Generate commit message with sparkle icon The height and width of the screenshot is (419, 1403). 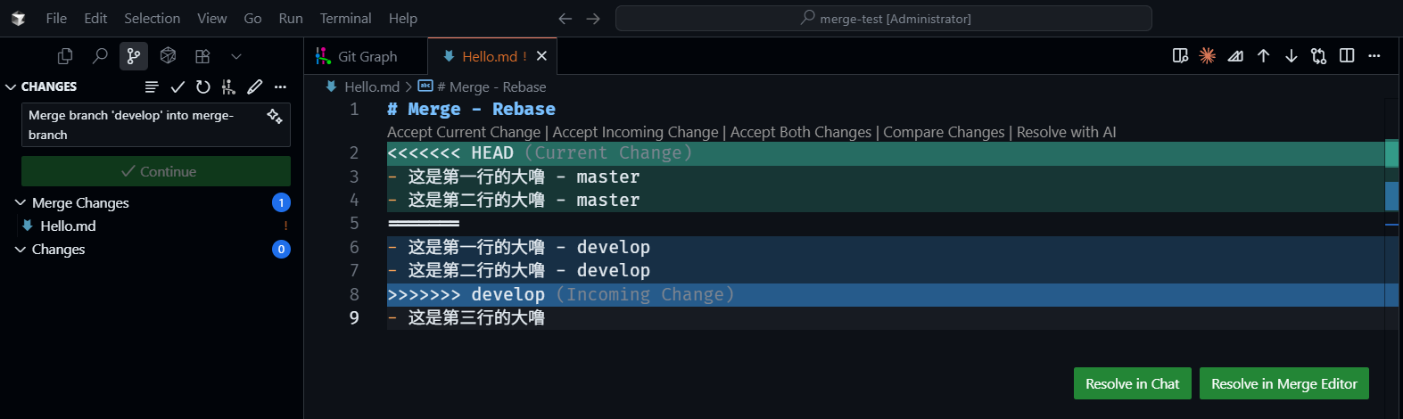click(275, 116)
